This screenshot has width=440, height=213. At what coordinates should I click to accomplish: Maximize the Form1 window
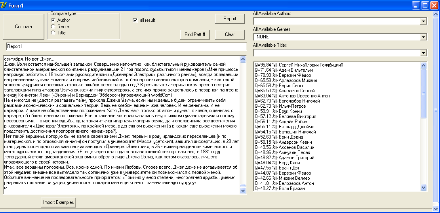tap(425, 5)
